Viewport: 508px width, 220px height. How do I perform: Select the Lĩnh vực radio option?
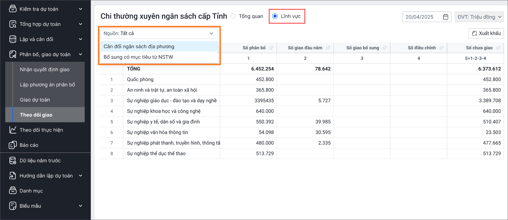click(x=275, y=16)
